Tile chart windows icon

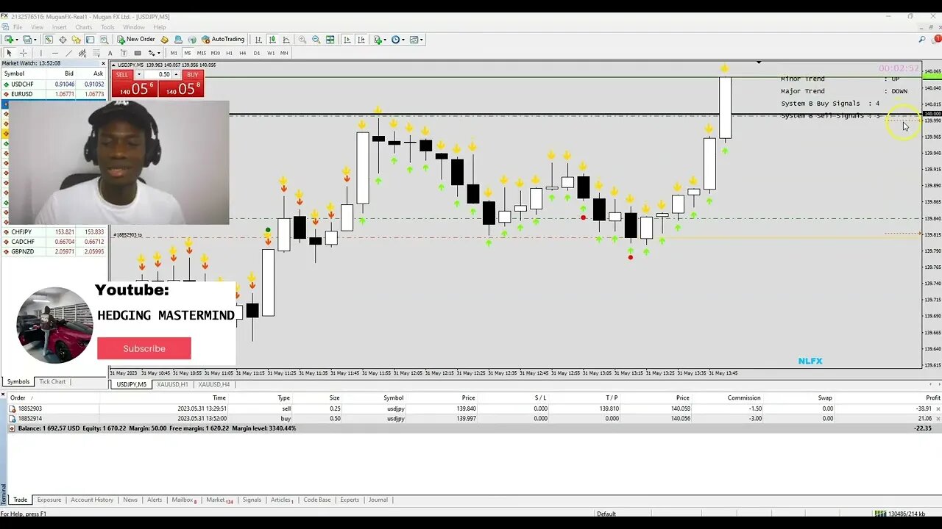(x=330, y=40)
